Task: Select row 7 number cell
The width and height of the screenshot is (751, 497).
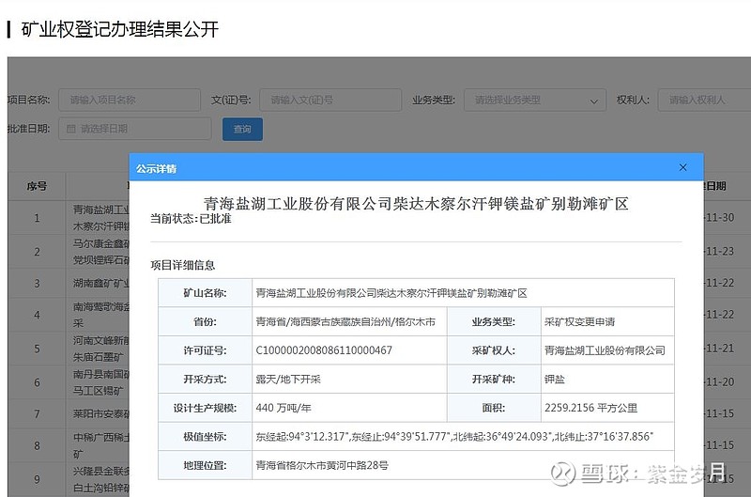Action: point(37,413)
